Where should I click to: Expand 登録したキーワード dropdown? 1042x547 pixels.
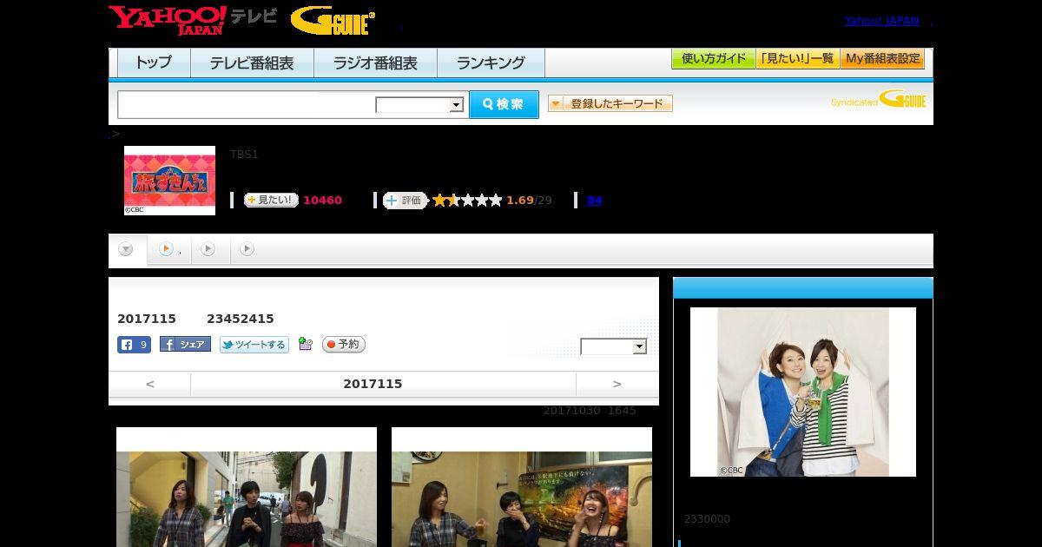click(610, 103)
